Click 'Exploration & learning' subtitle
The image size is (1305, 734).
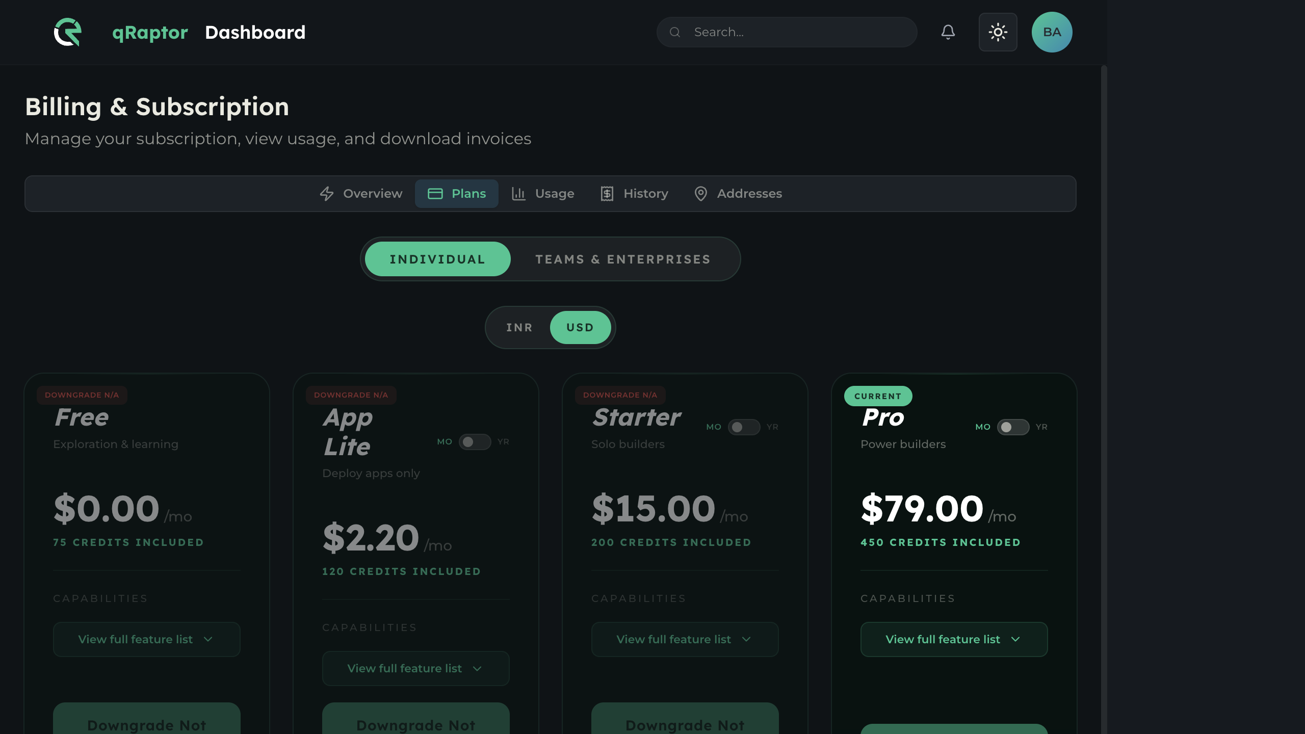[116, 444]
